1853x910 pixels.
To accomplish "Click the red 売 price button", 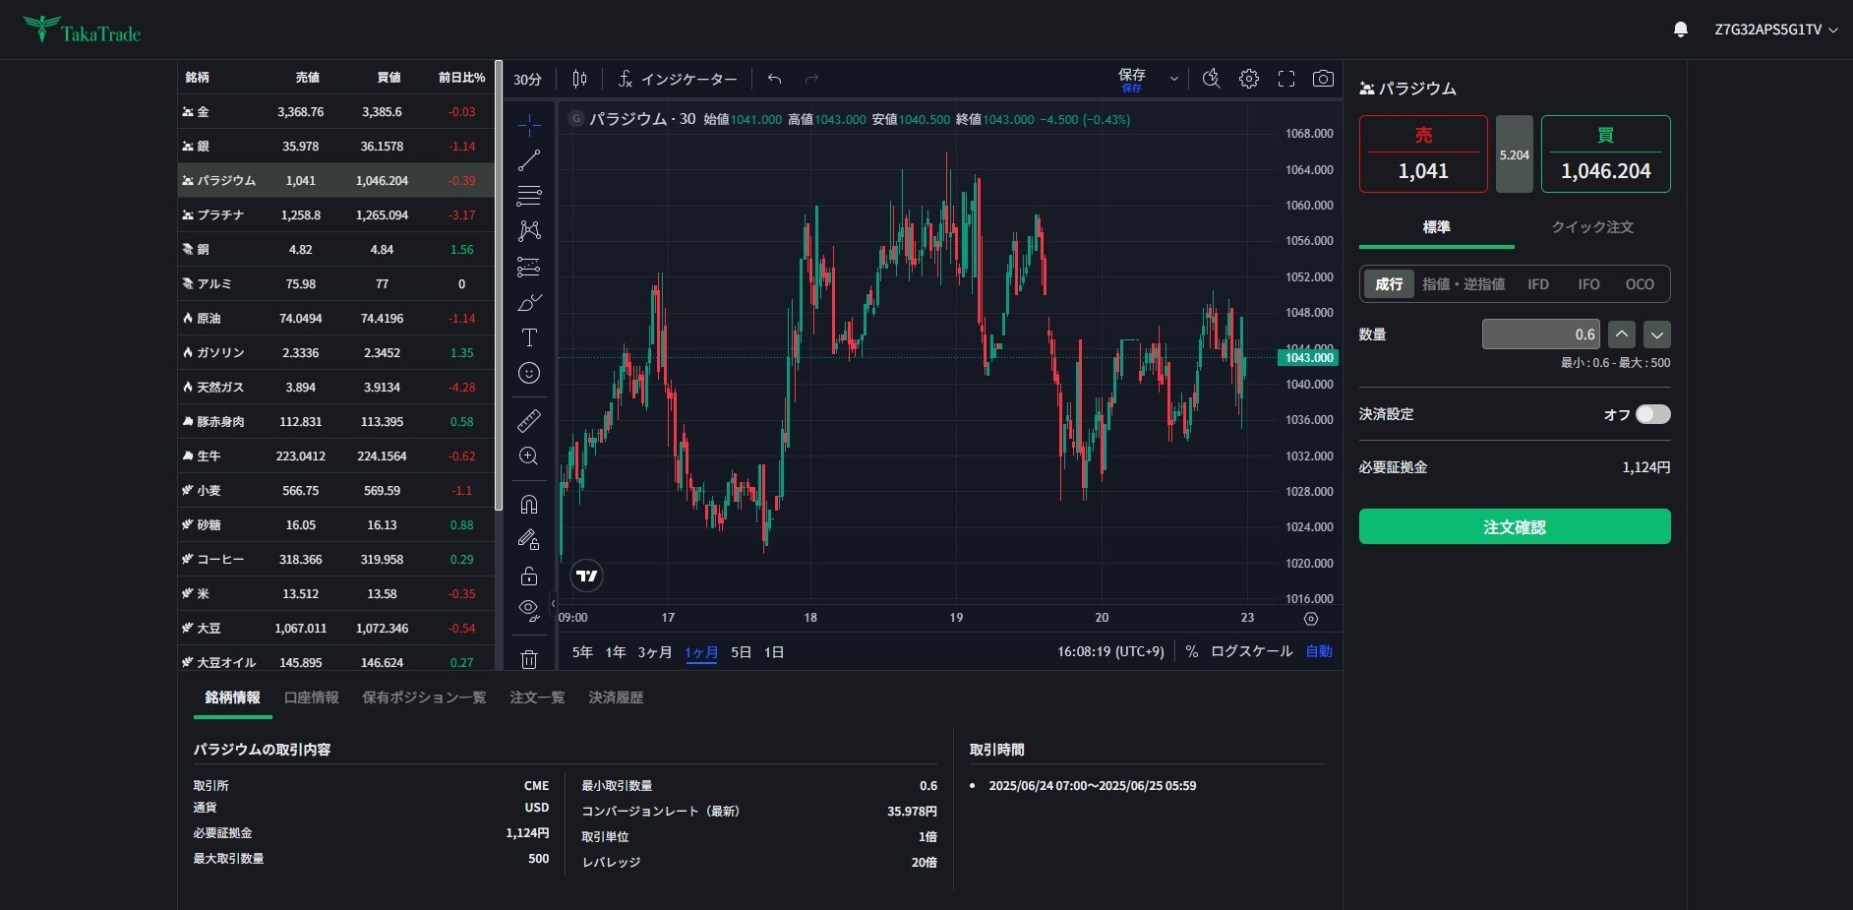I will (1423, 153).
